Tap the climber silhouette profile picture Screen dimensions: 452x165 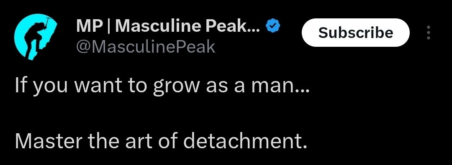coord(36,37)
